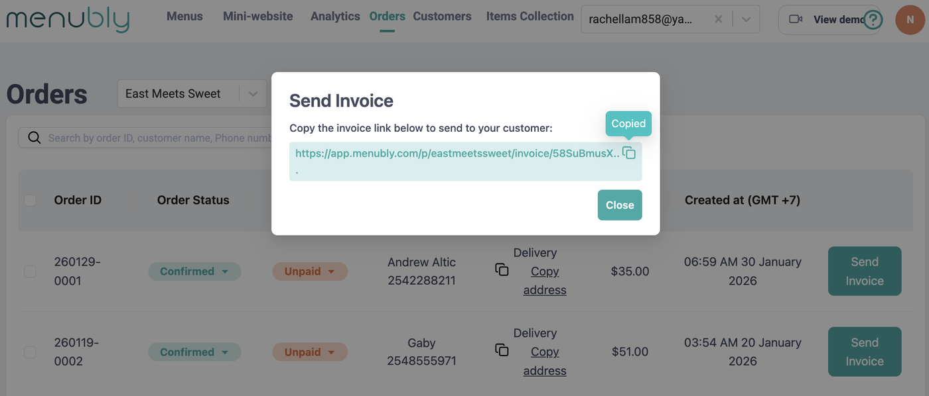Open Unpaid payment dropdown for Gaby's order

pyautogui.click(x=310, y=352)
